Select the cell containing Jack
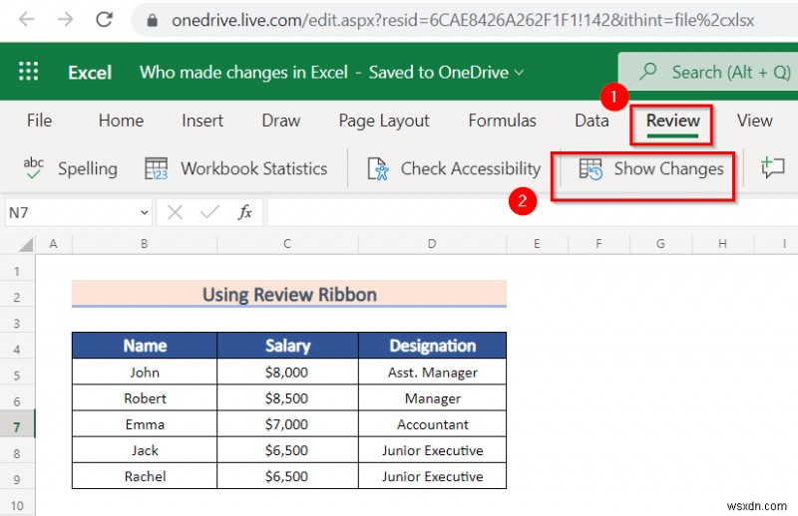Image resolution: width=798 pixels, height=516 pixels. tap(145, 450)
